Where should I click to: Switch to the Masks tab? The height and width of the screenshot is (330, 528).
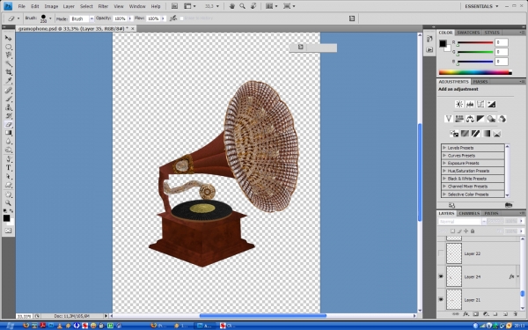pyautogui.click(x=480, y=82)
